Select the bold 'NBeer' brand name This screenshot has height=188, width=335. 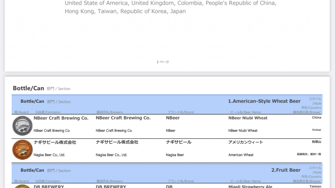(x=173, y=118)
